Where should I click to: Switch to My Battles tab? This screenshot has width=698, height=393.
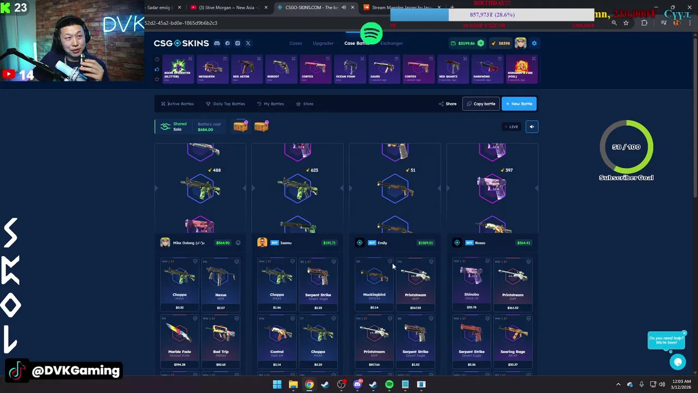[270, 104]
